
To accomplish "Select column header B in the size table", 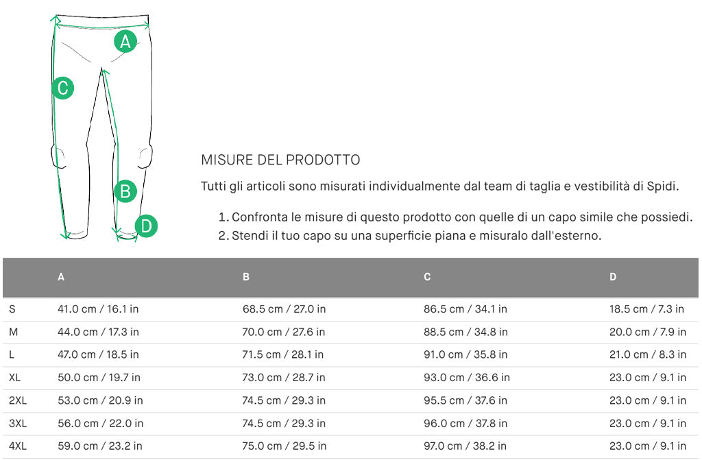I will [x=246, y=277].
